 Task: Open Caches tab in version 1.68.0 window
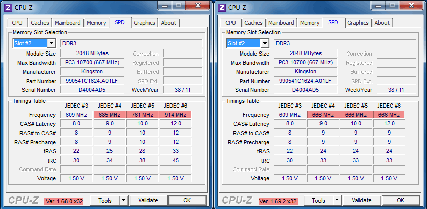click(40, 23)
